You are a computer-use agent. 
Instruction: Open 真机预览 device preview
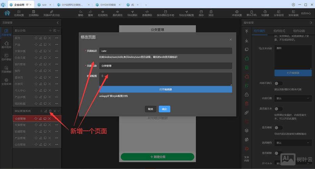tap(117, 13)
